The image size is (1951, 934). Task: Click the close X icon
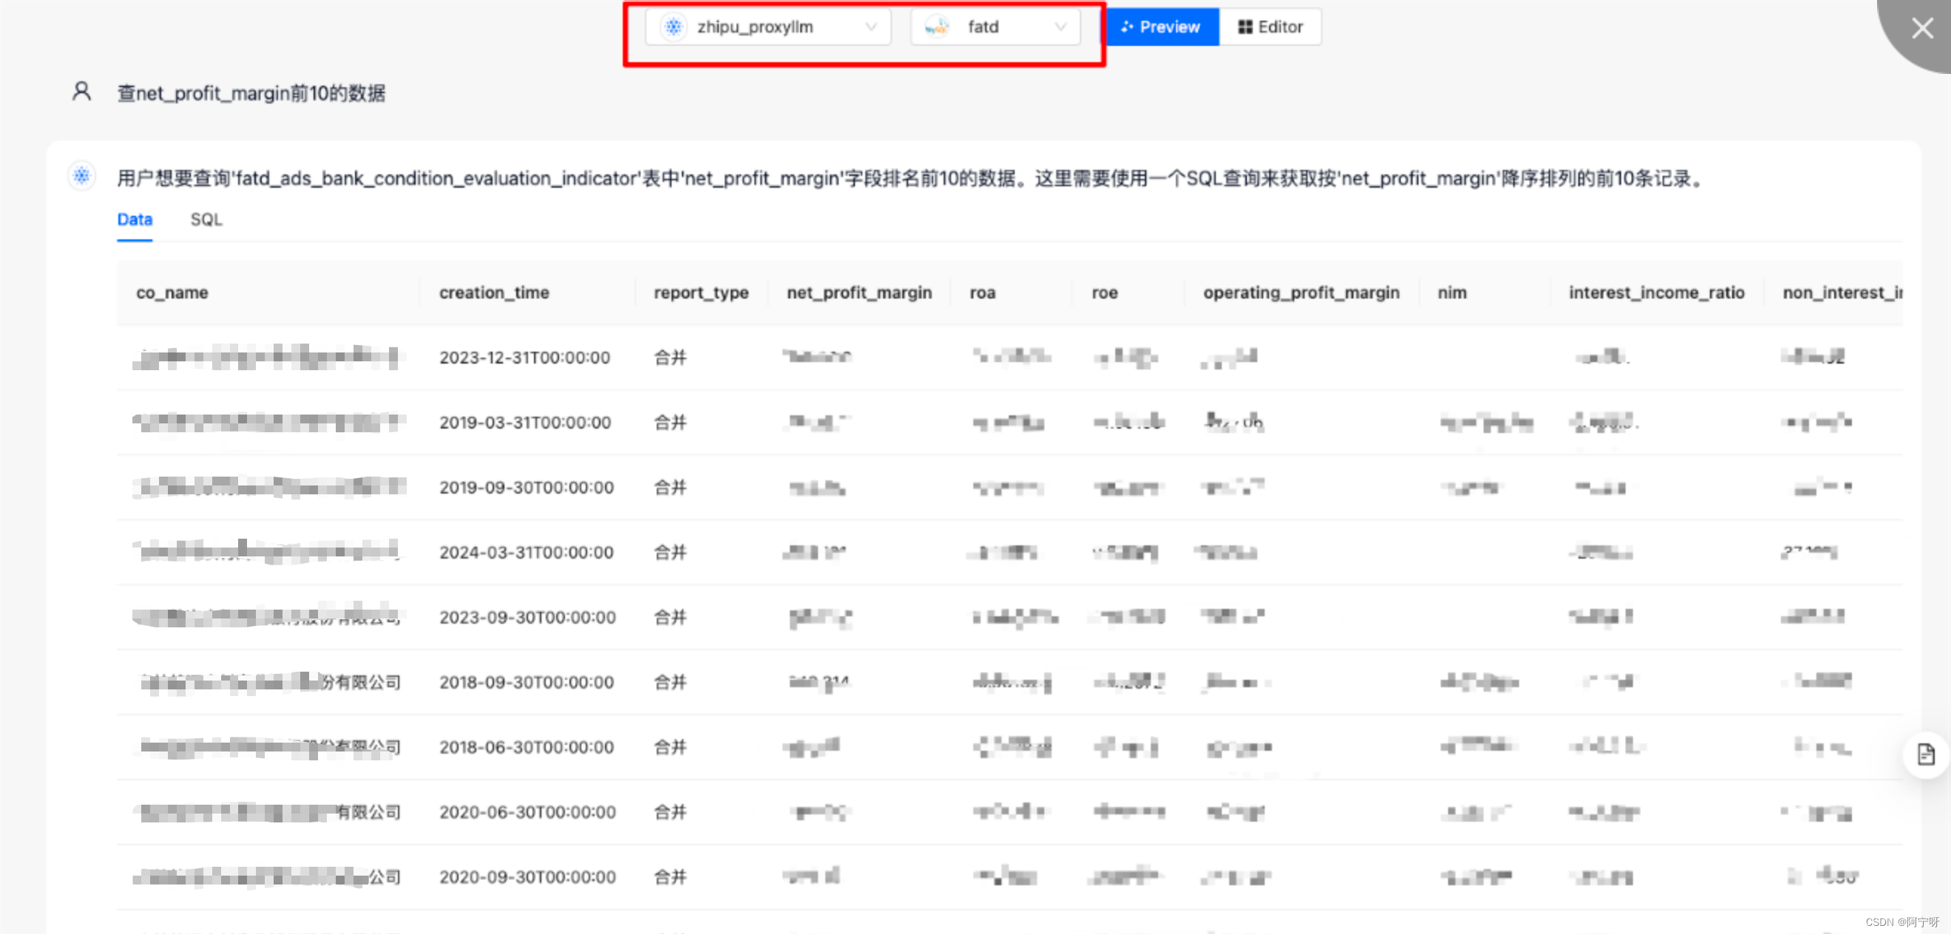pos(1921,28)
